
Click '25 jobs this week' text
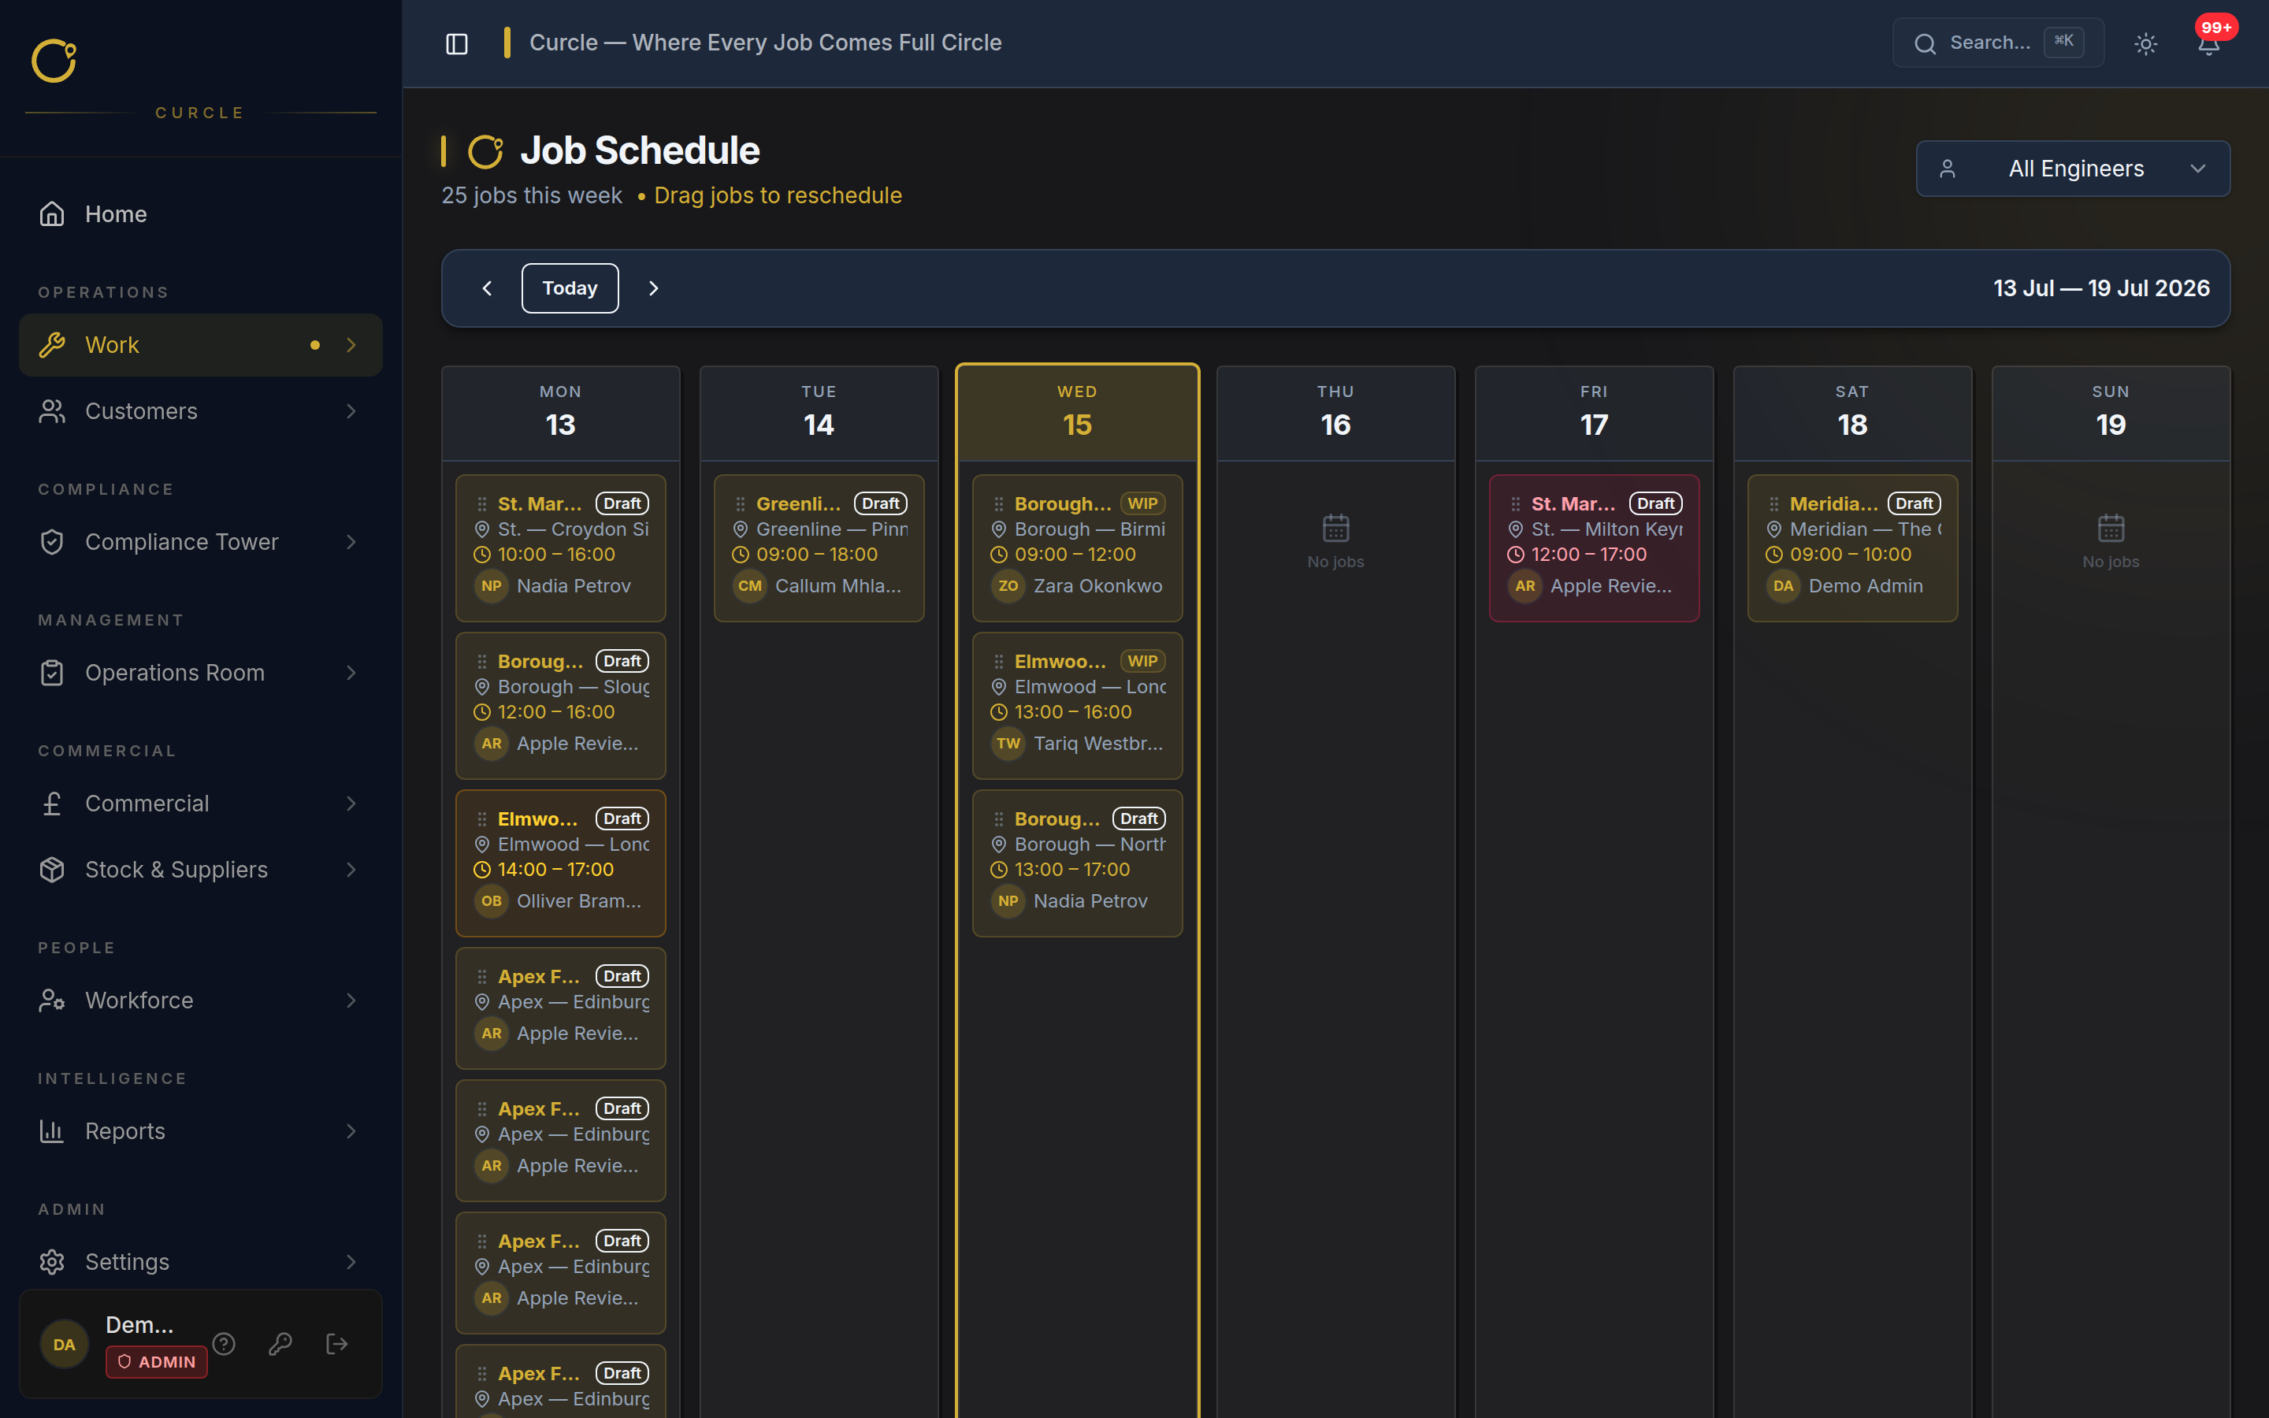click(x=532, y=195)
